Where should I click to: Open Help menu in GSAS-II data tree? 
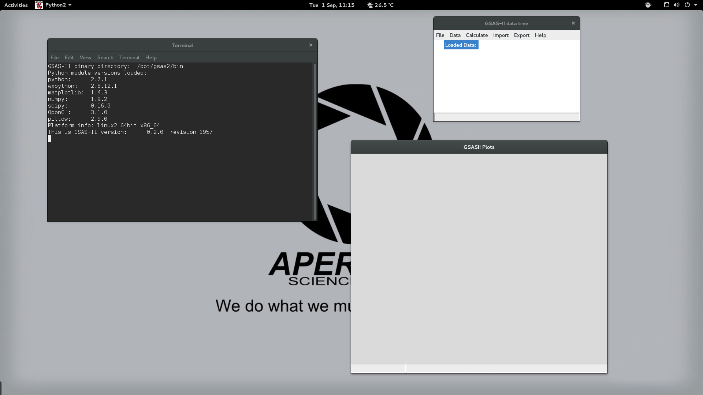tap(540, 35)
